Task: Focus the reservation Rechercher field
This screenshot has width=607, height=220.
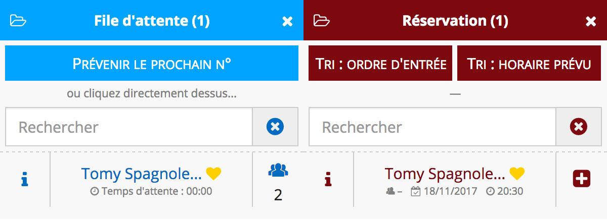Action: [432, 127]
